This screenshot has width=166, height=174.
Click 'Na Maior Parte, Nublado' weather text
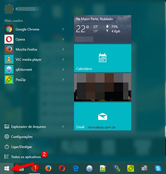[x=94, y=19]
